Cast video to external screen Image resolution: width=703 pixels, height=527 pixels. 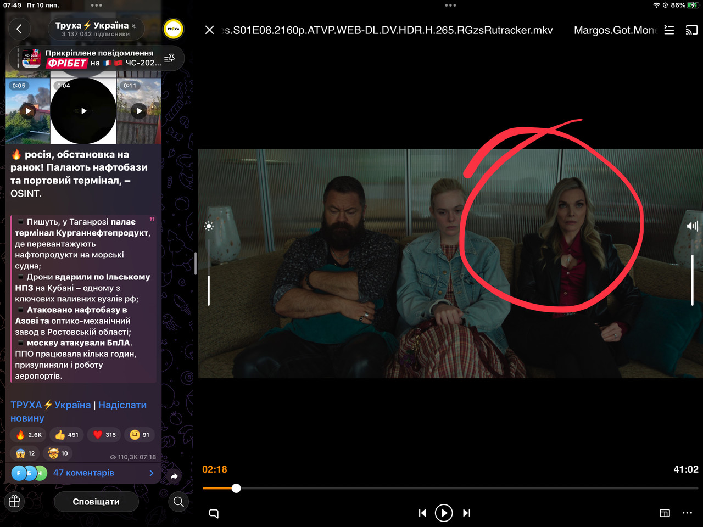pyautogui.click(x=691, y=30)
